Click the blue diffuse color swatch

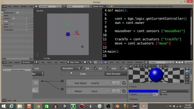(x=143, y=91)
